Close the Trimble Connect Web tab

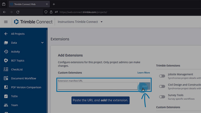click(x=47, y=4)
